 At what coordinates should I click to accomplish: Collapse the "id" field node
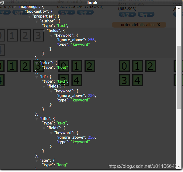(36, 77)
